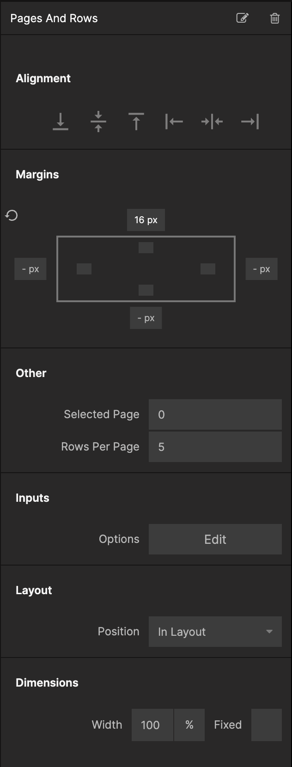Open the Position dropdown
This screenshot has width=292, height=767.
[x=215, y=632]
